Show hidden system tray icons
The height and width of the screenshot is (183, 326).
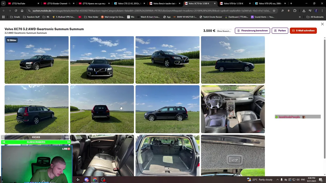(x=278, y=180)
